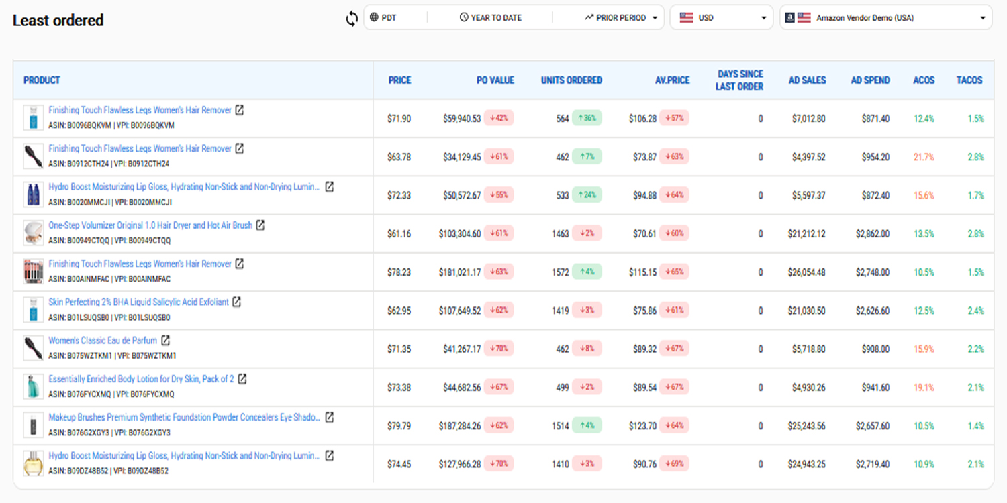Open external link icon for Essentially Enriched Body Lotion
The height and width of the screenshot is (503, 1007).
point(242,379)
